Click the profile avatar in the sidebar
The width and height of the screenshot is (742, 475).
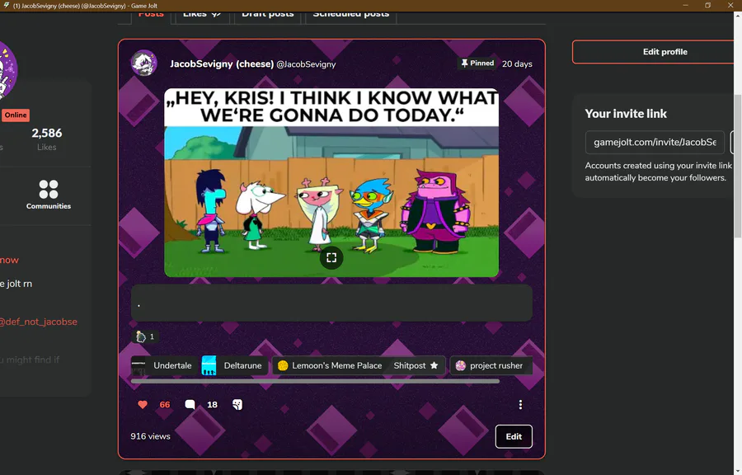tap(7, 70)
